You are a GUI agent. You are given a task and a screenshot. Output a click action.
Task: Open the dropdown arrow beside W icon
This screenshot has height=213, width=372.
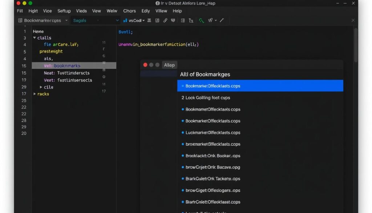click(216, 21)
